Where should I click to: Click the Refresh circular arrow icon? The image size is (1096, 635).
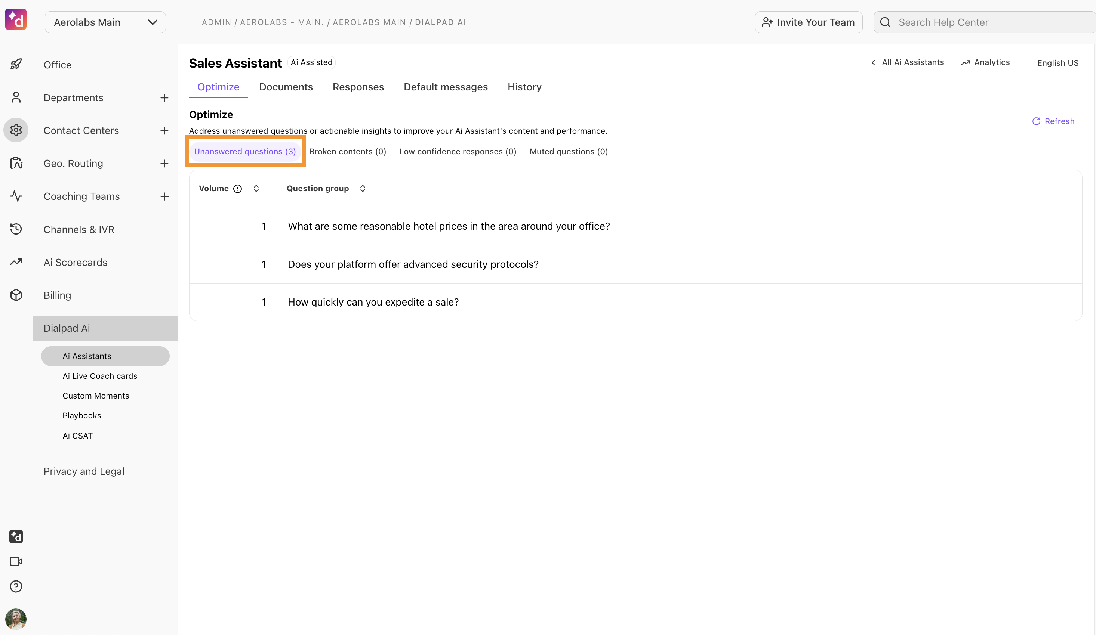point(1037,121)
